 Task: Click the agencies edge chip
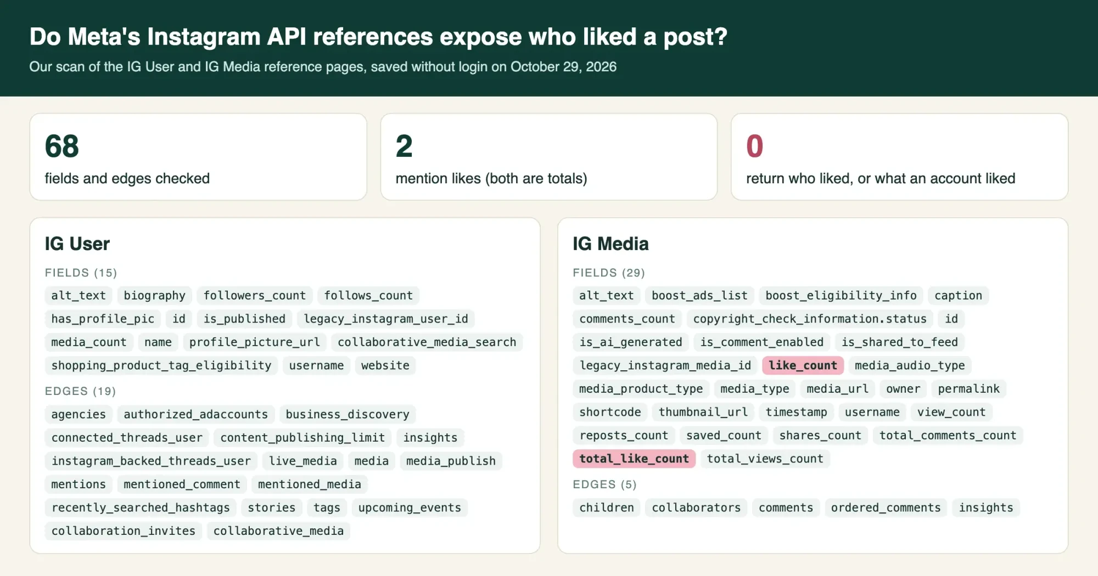(x=79, y=415)
